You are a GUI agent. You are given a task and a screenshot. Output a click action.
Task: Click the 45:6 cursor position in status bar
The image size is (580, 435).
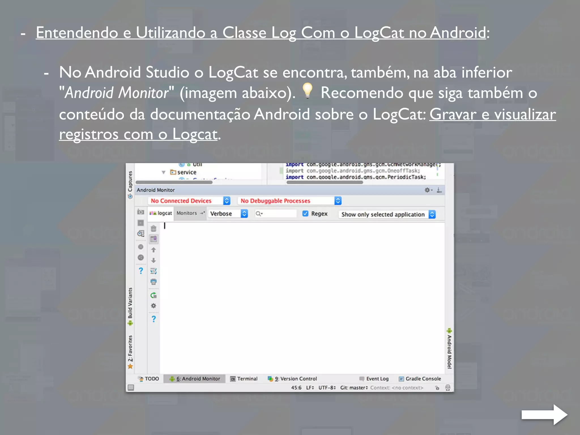(296, 388)
